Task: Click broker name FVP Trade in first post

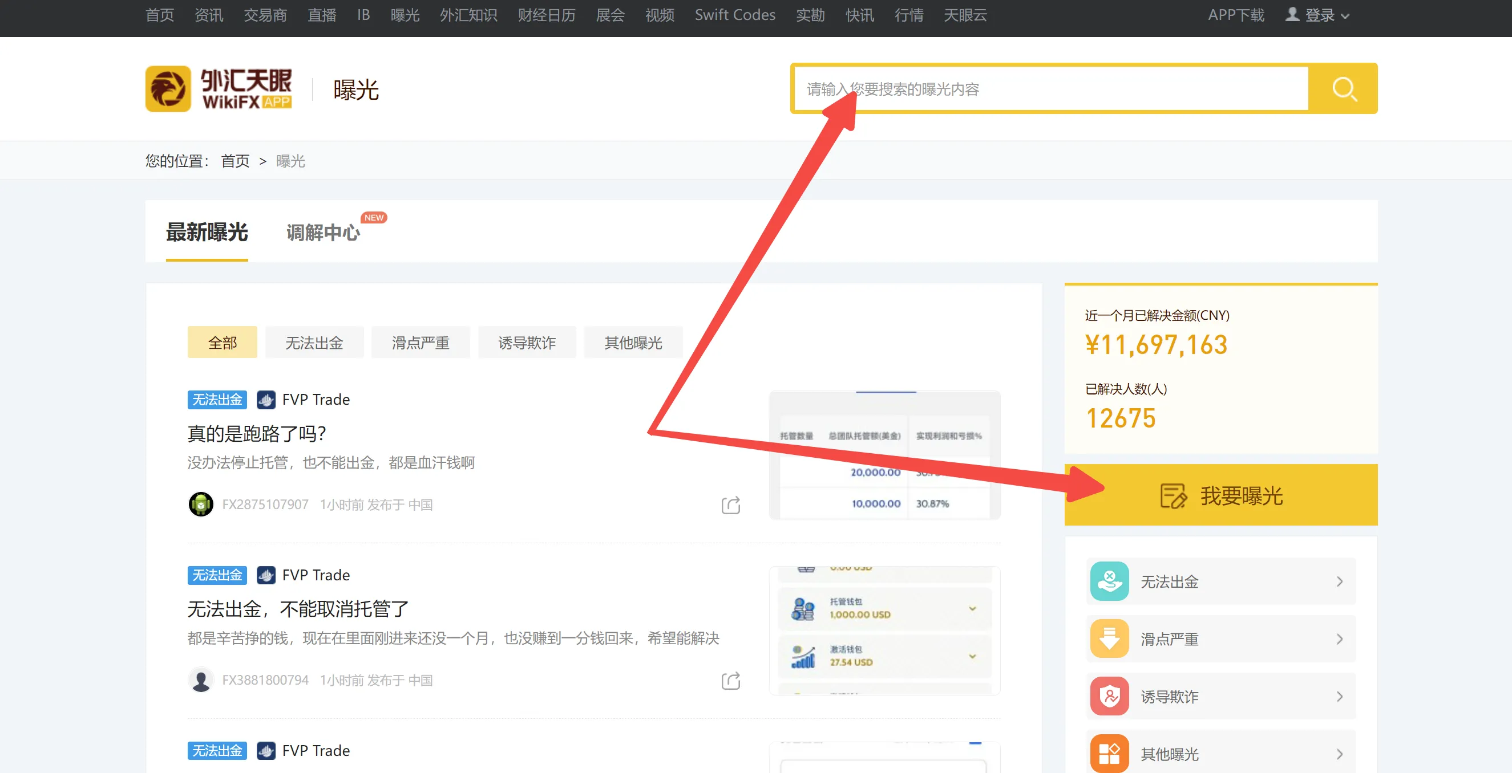Action: coord(316,400)
